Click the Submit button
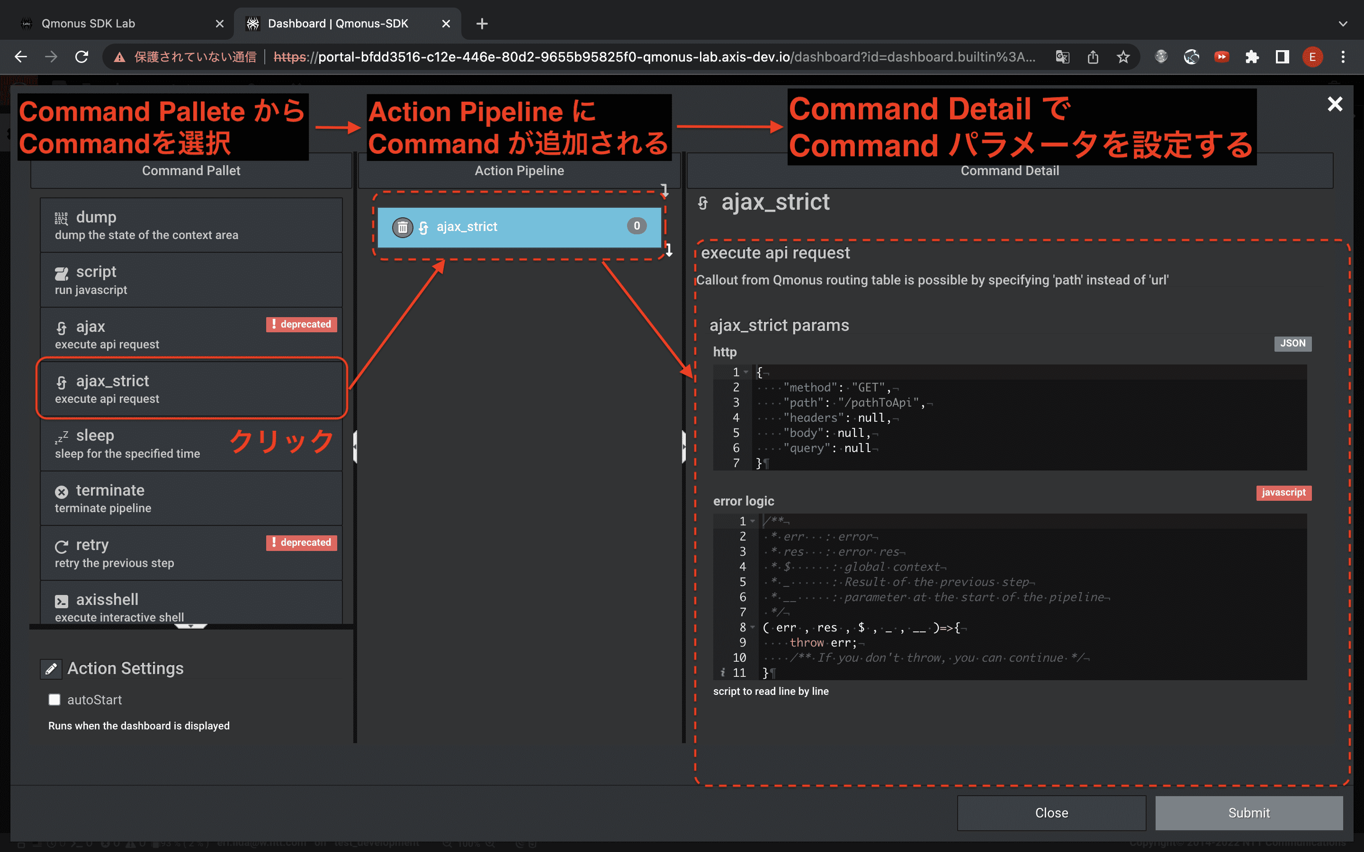Viewport: 1364px width, 852px height. pos(1249,813)
